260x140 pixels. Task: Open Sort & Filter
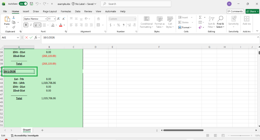coord(212,22)
